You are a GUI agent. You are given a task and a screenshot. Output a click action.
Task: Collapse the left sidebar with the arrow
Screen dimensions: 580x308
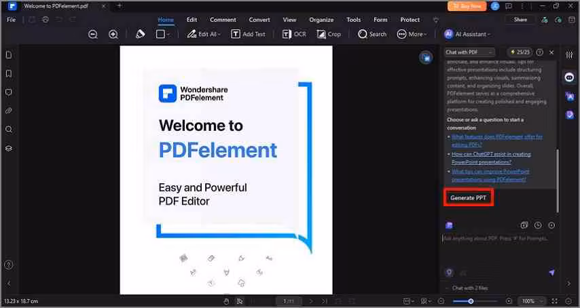pos(9,284)
